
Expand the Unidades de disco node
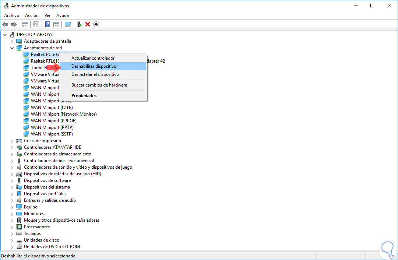click(x=11, y=240)
